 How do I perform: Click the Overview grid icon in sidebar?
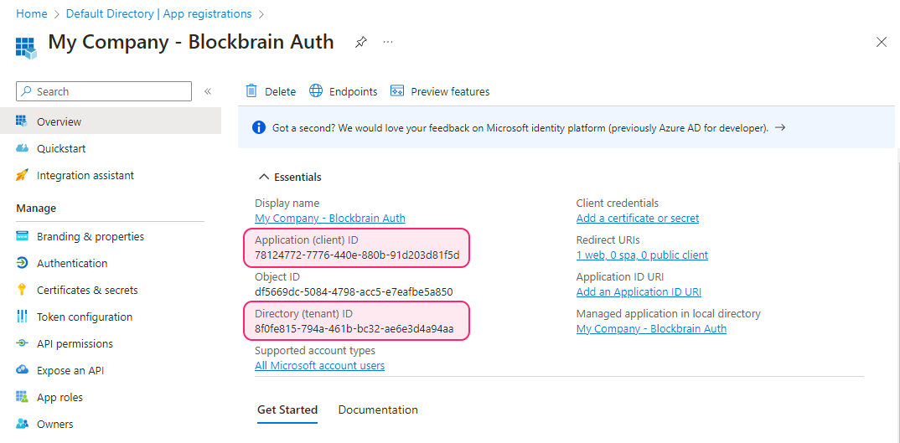22,121
